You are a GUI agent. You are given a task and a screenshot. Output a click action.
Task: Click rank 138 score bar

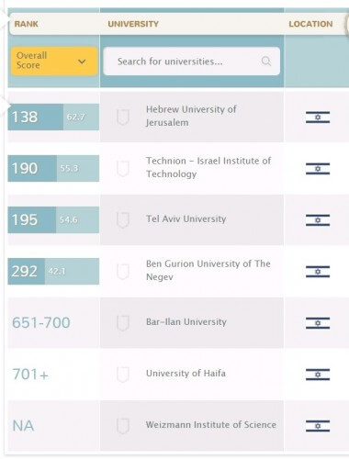pyautogui.click(x=53, y=117)
